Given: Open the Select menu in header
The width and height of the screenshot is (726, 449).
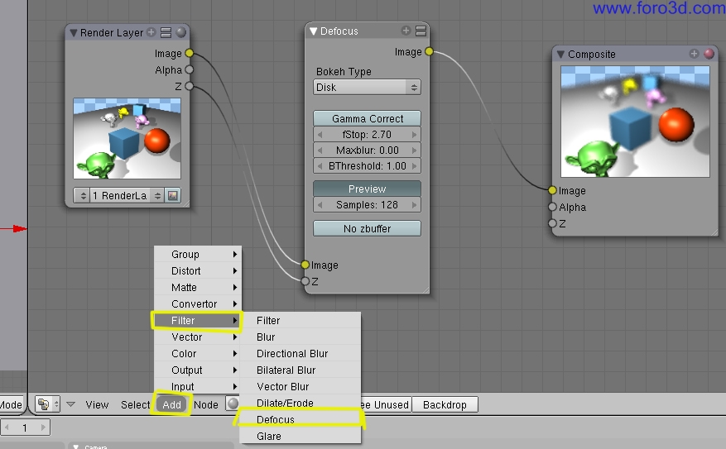Looking at the screenshot, I should coord(135,404).
